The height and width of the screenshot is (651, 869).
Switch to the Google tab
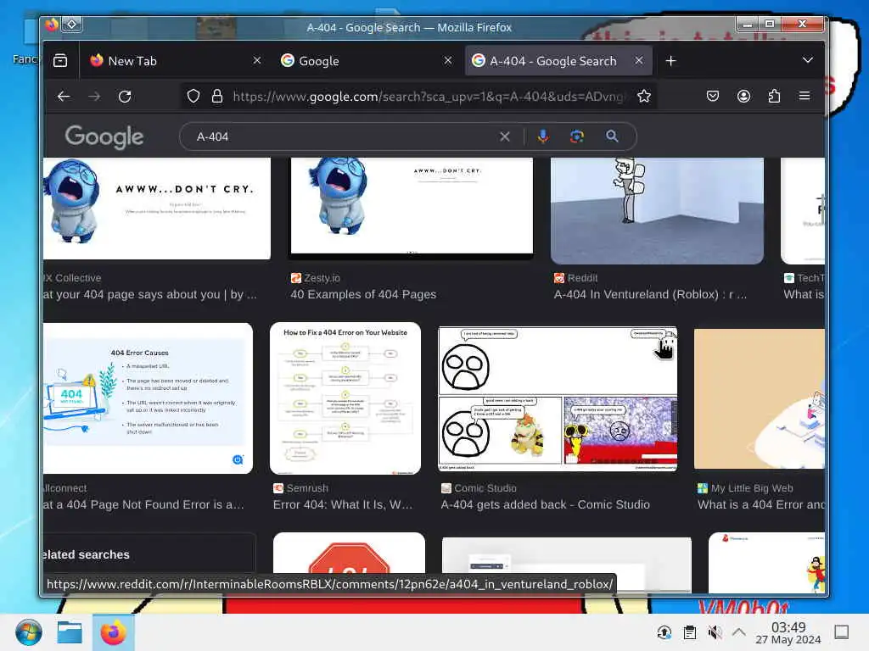coord(366,60)
